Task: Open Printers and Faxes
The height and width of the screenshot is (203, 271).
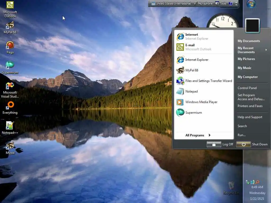Action: (x=250, y=106)
